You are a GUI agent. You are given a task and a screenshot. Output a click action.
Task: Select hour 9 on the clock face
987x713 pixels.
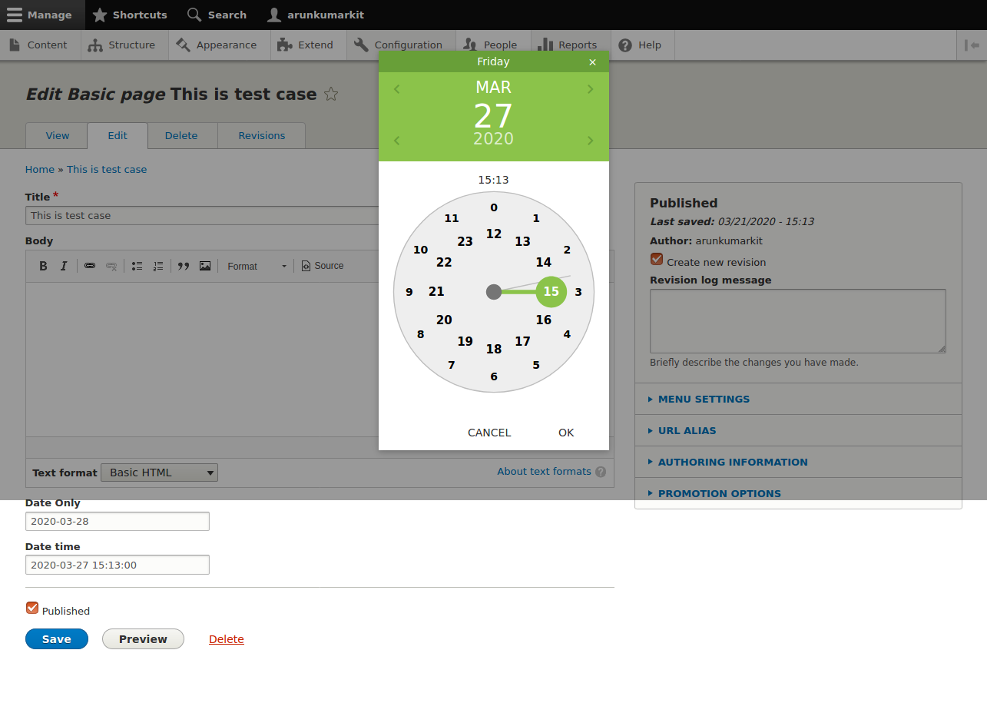tap(408, 291)
